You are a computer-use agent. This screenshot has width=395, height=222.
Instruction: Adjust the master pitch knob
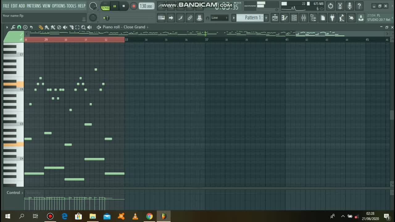click(x=93, y=18)
